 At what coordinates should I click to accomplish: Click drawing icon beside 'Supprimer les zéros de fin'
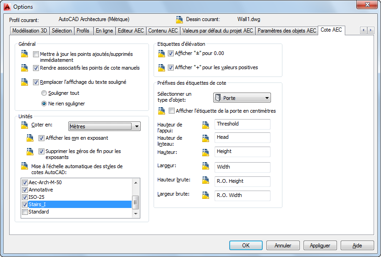(30, 152)
